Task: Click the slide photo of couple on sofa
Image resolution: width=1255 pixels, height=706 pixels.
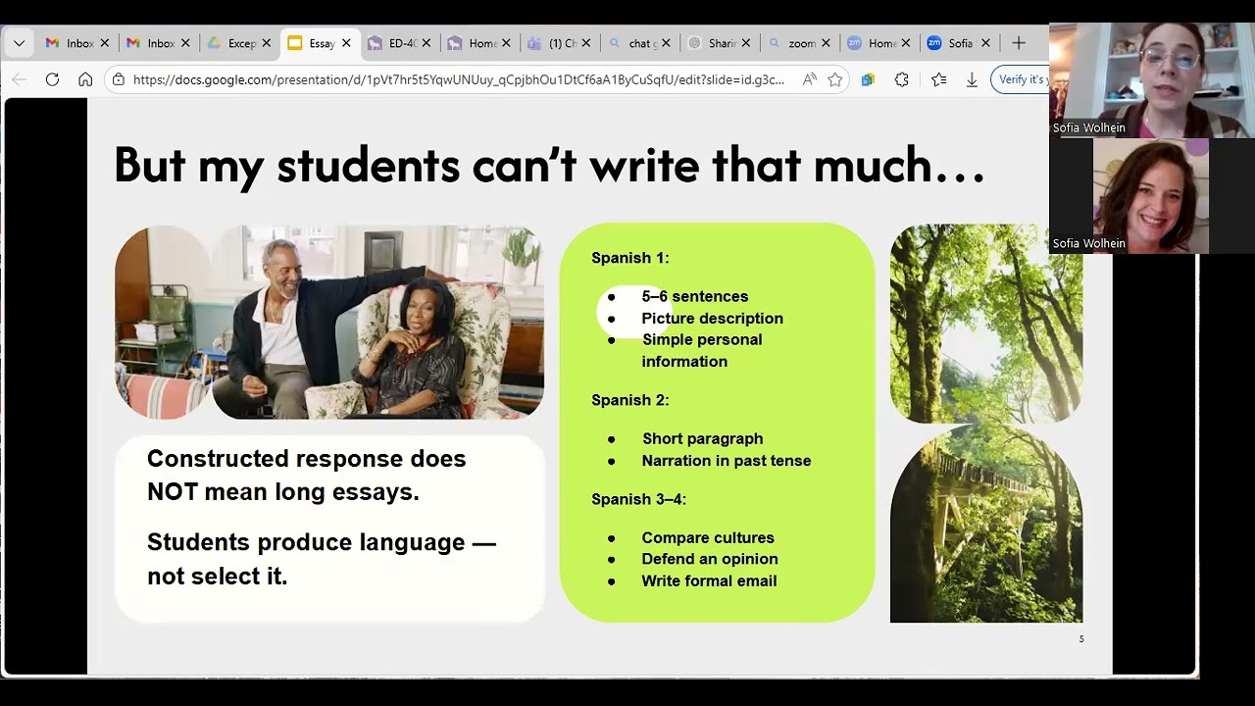Action: [x=329, y=323]
